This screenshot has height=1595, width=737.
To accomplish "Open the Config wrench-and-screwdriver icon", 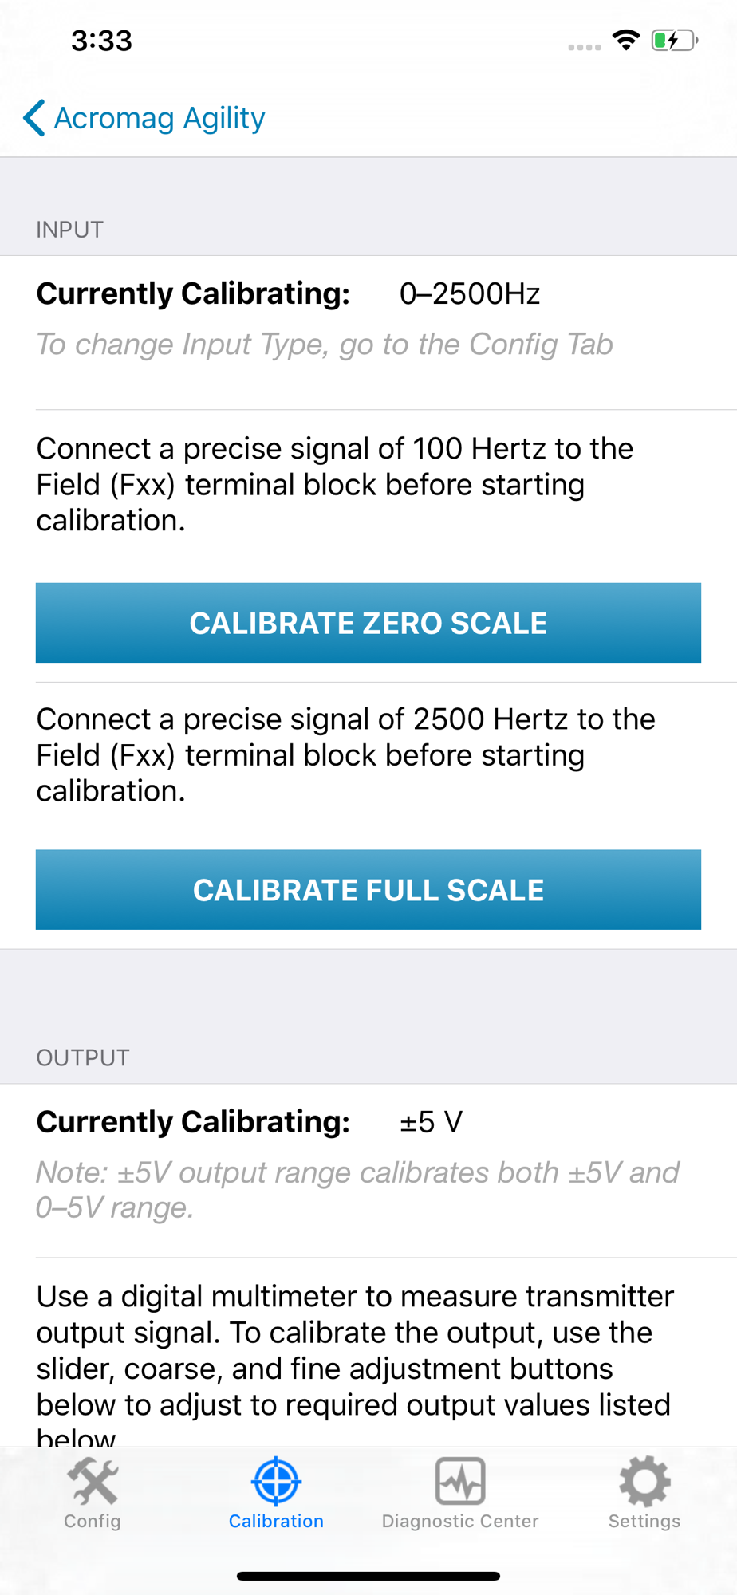I will (93, 1481).
